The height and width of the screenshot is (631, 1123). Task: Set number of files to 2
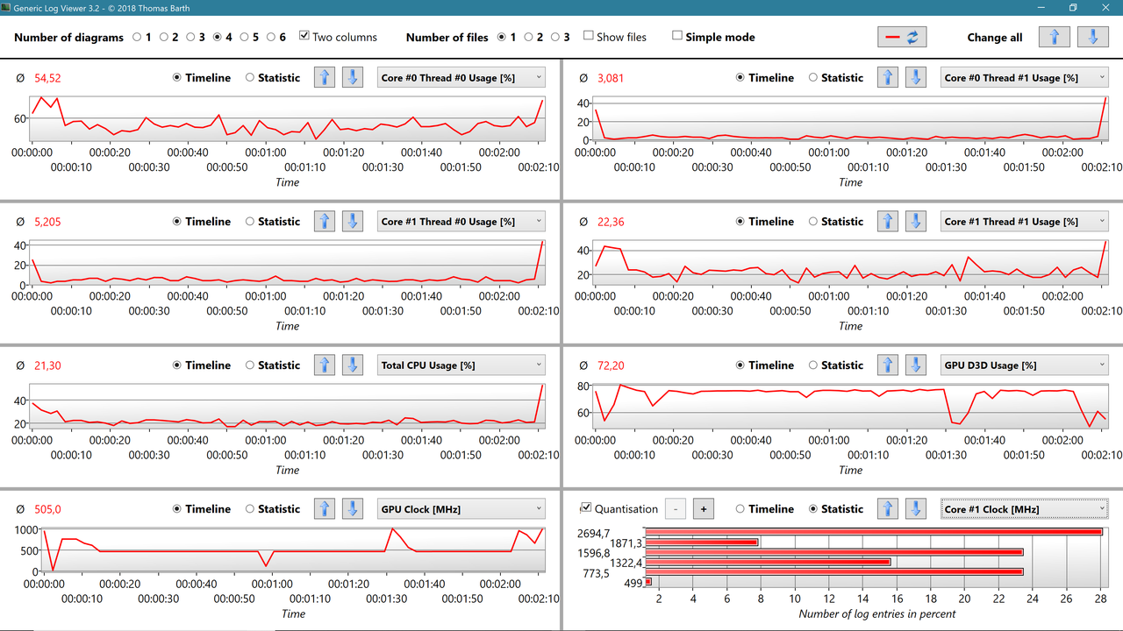click(x=528, y=37)
